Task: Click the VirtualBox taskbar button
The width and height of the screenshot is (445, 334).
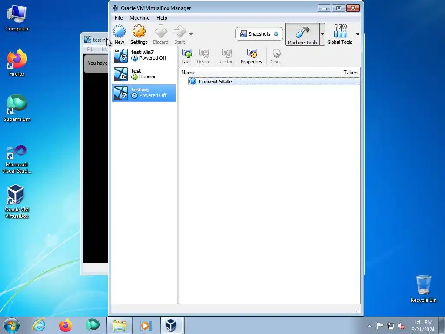Action: click(171, 325)
